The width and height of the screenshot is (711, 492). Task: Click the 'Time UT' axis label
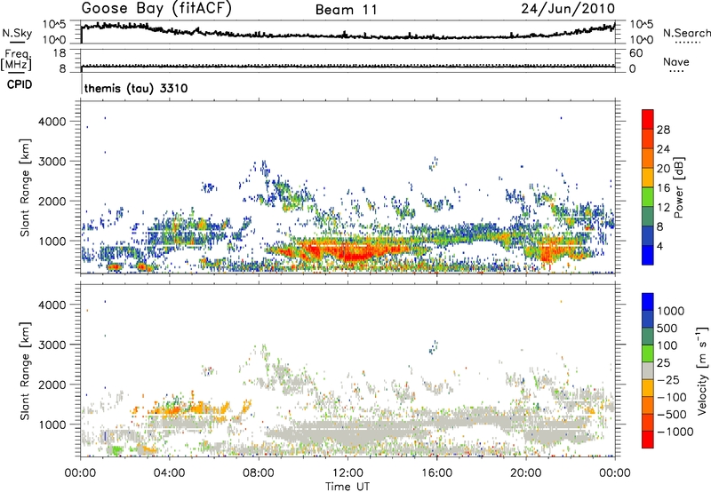[348, 487]
